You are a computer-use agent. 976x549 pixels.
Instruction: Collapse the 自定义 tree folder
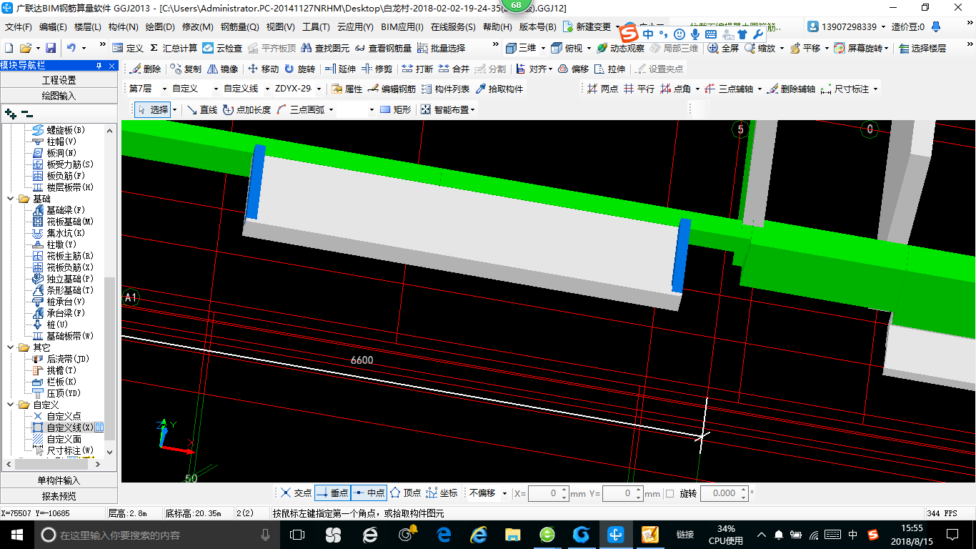pos(11,405)
